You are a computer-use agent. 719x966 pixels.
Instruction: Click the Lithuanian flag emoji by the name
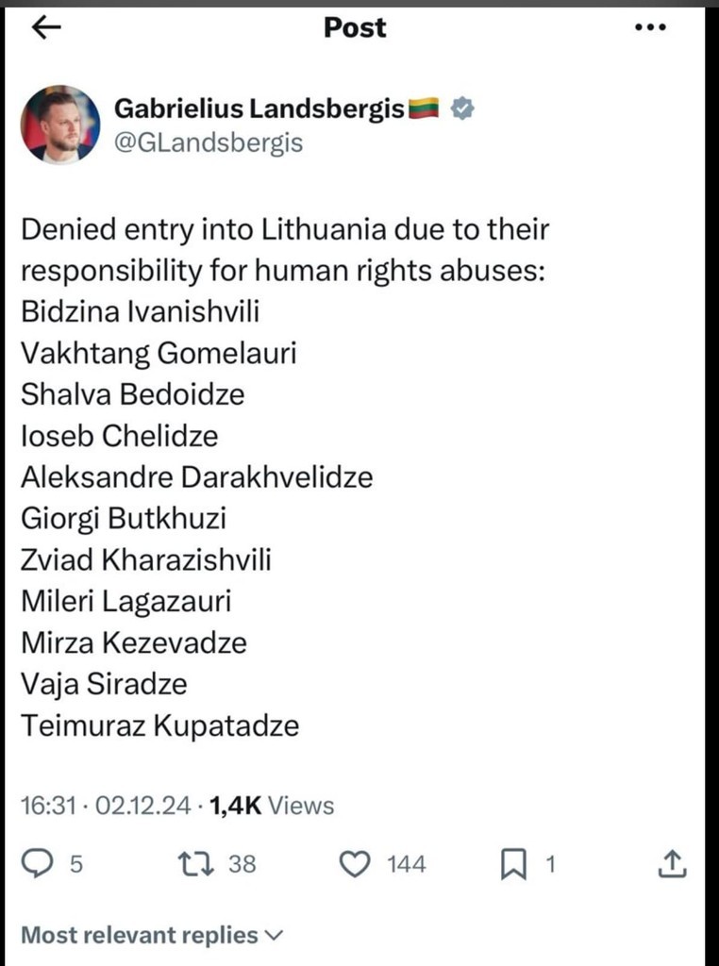(424, 108)
